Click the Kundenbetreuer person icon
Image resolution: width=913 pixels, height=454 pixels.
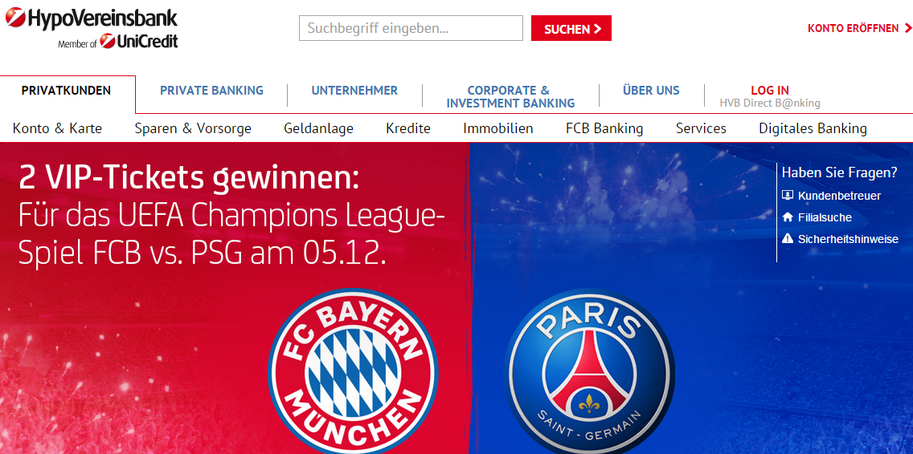point(788,196)
